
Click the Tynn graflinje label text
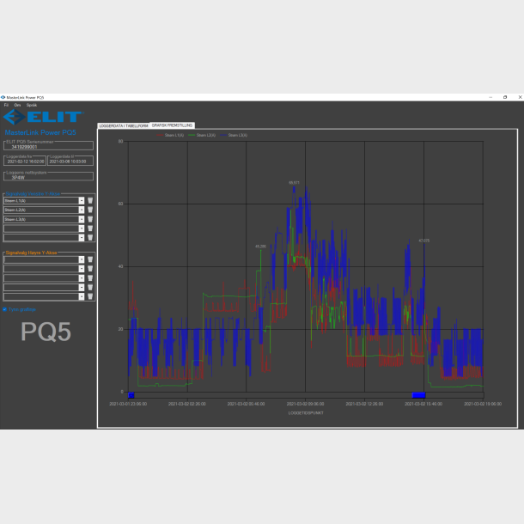22,309
